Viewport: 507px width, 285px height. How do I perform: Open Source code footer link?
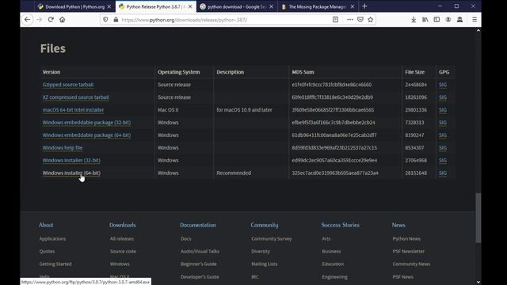[x=123, y=252]
